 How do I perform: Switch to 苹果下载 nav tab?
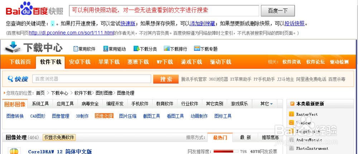click(x=109, y=62)
